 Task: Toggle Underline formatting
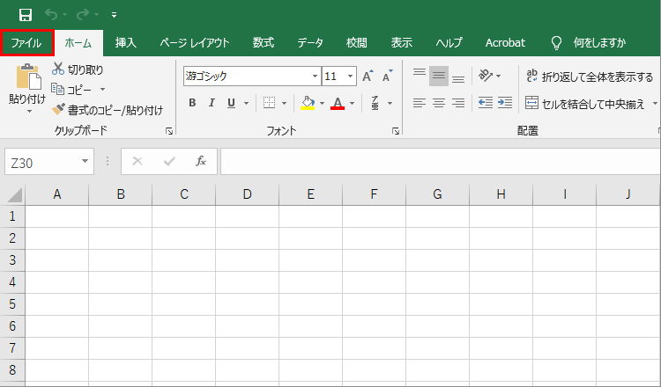point(231,103)
